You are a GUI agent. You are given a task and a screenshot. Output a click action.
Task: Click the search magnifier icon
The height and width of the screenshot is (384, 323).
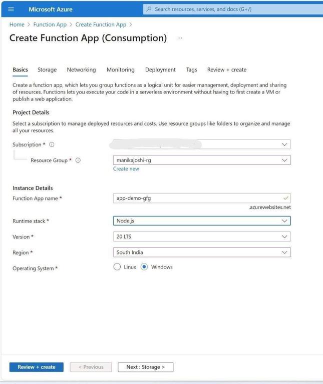pyautogui.click(x=149, y=9)
